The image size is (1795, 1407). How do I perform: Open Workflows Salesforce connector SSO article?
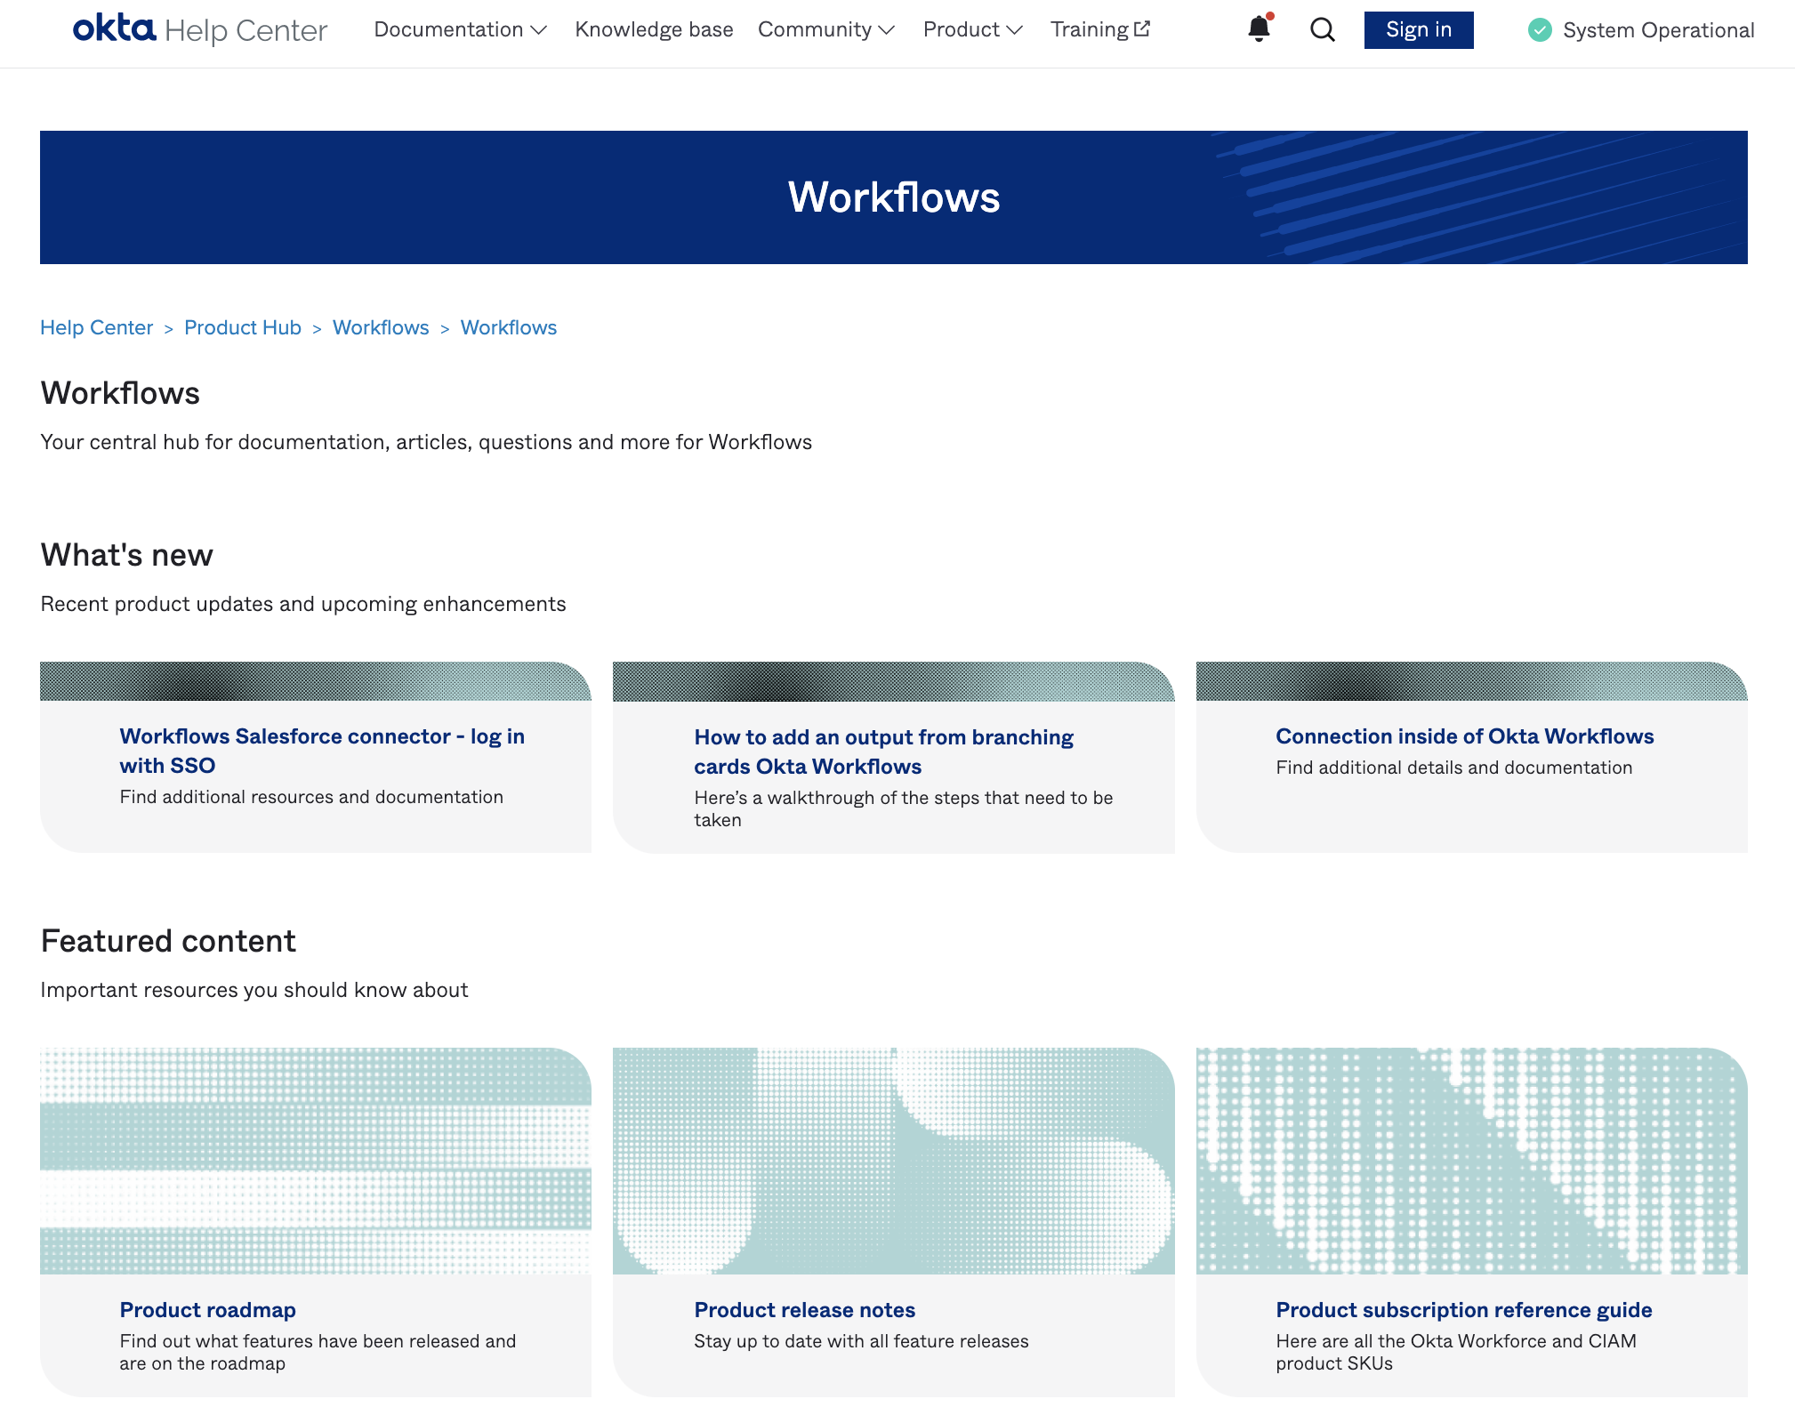point(322,751)
